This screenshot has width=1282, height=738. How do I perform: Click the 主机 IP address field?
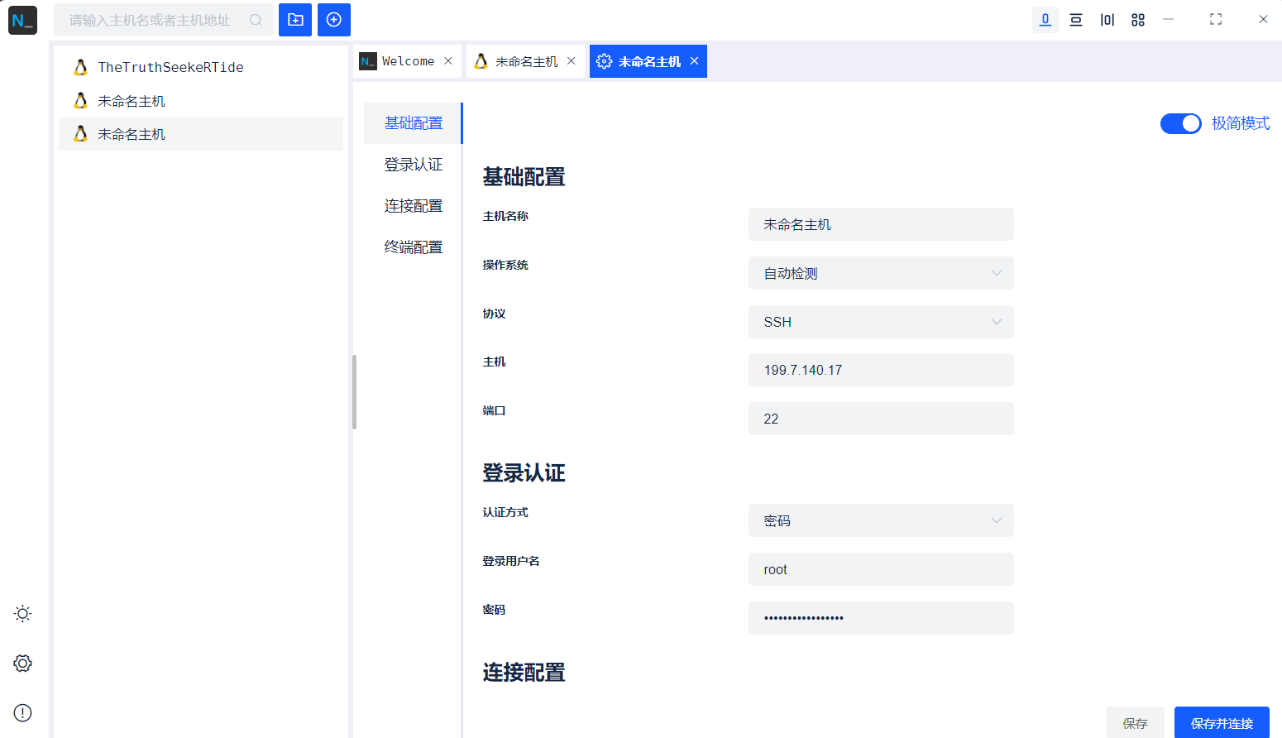tap(881, 370)
